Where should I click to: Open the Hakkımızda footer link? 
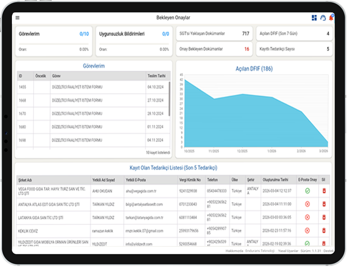point(234,251)
